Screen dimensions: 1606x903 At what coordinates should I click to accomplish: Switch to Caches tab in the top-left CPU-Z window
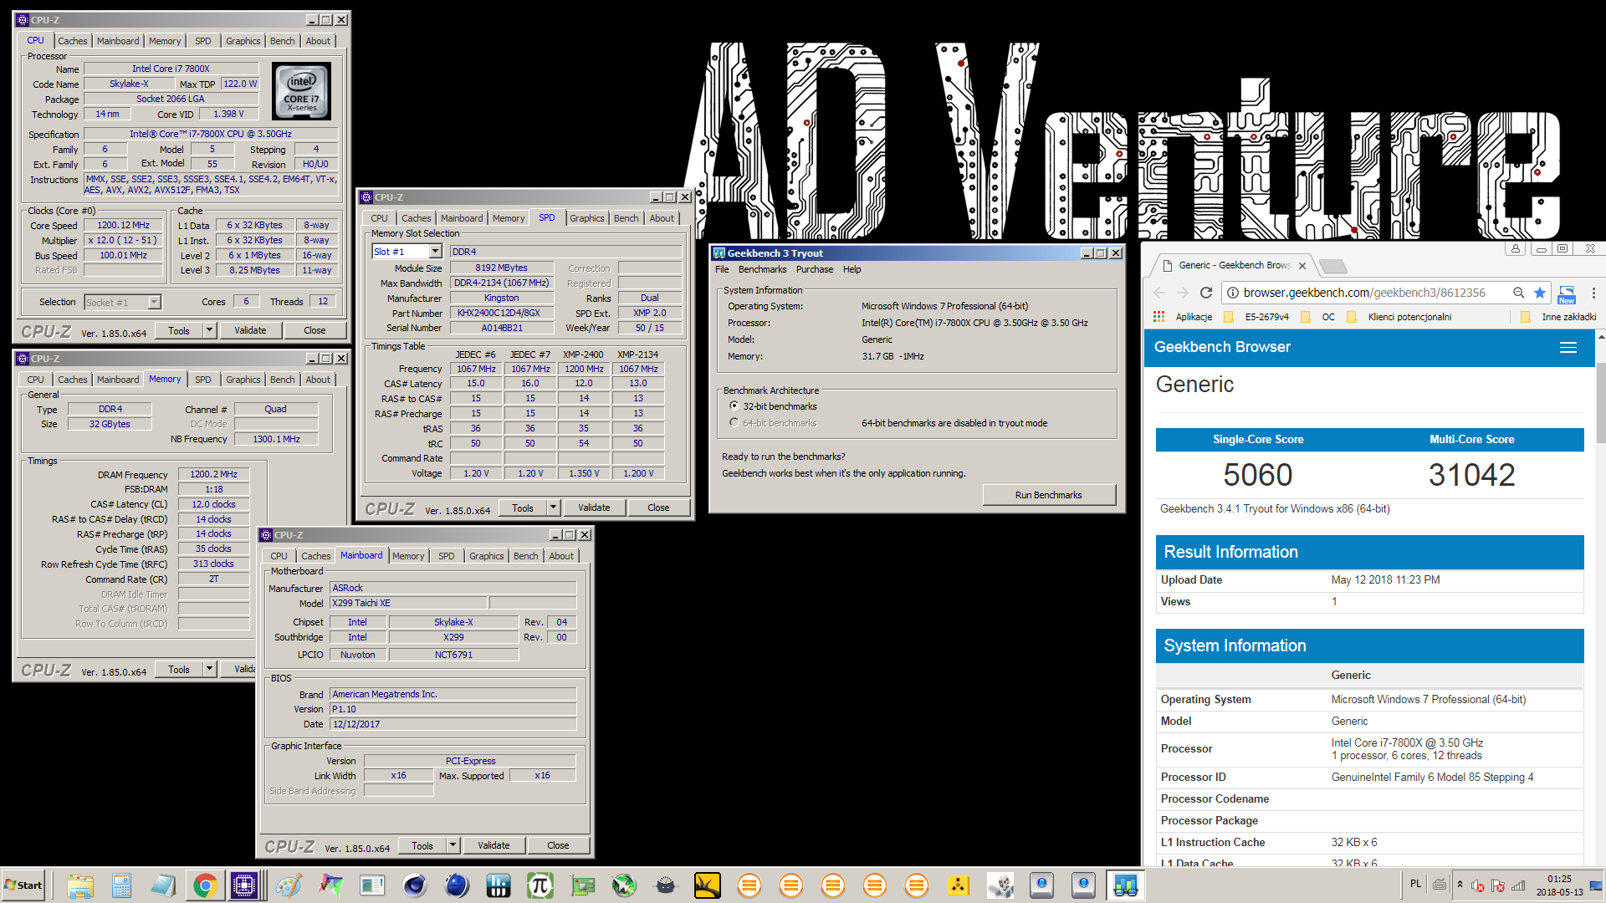(x=72, y=41)
